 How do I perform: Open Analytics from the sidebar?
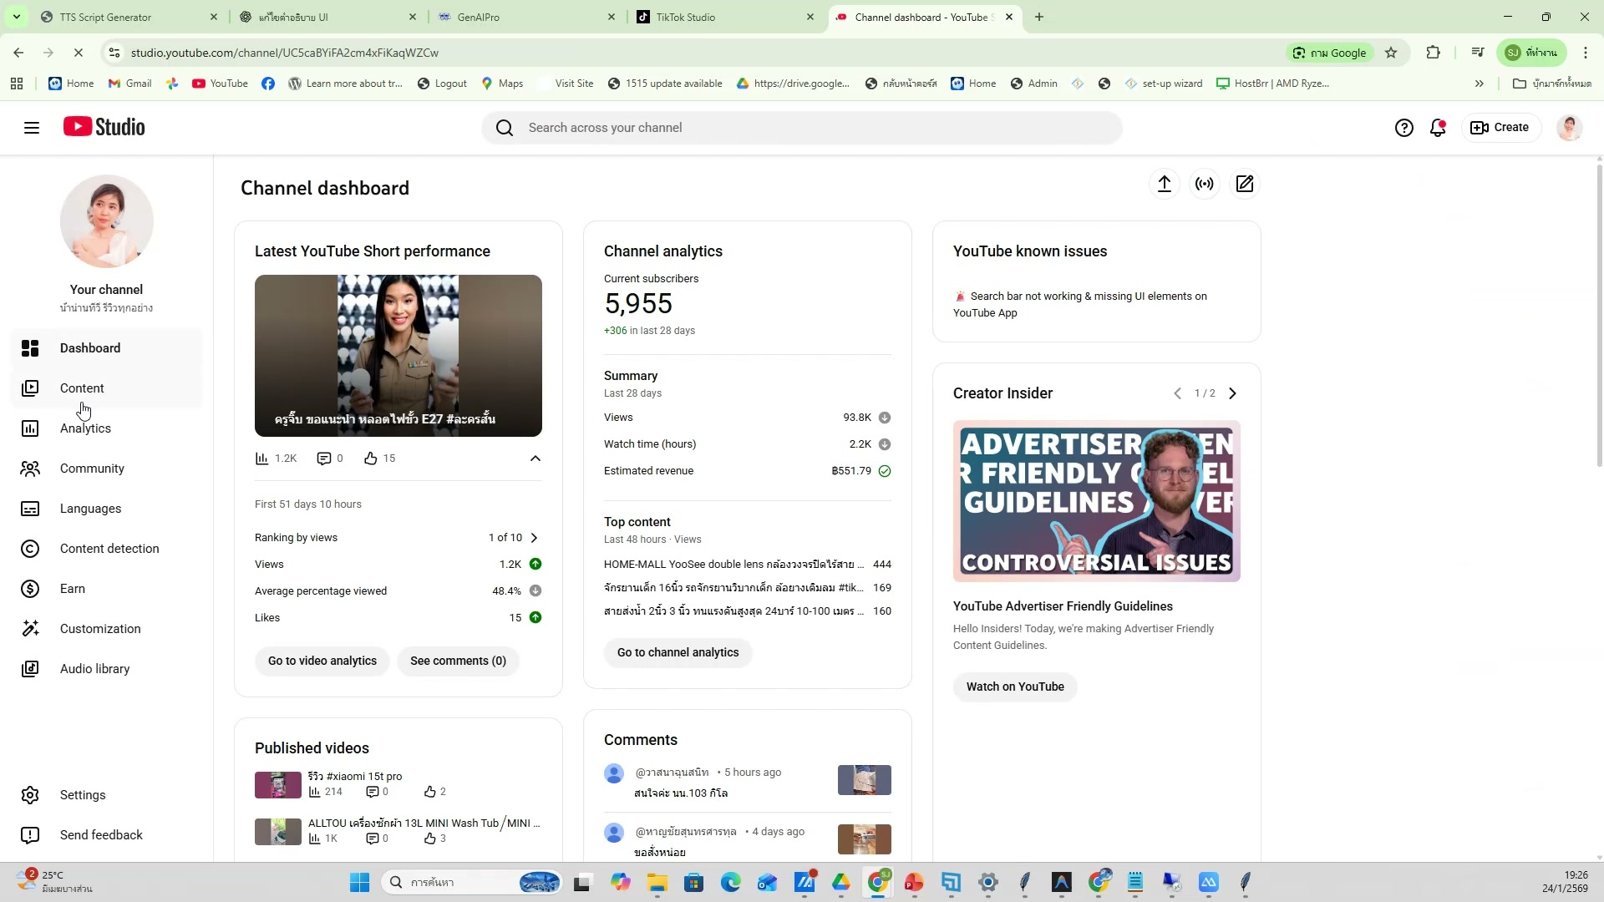click(85, 428)
